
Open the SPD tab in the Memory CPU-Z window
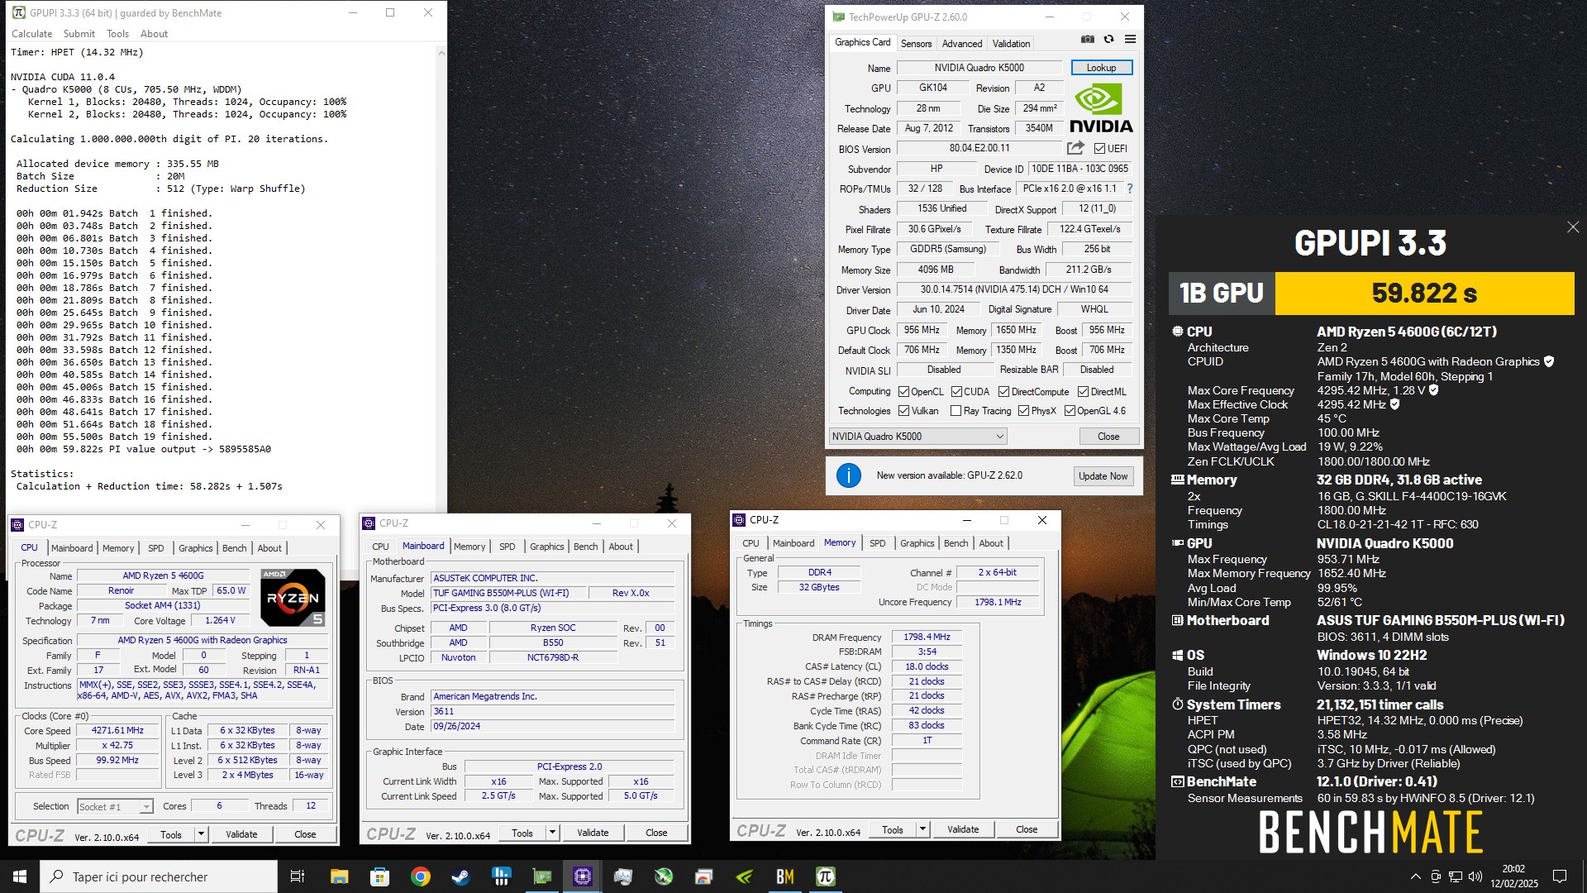tap(877, 543)
